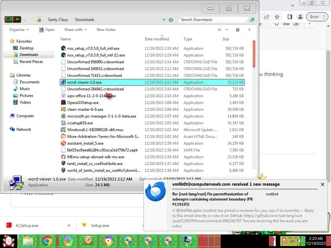Click the red-green Forward arrow in Explorer
Image resolution: width=331 pixels, height=248 pixels.
point(17,20)
